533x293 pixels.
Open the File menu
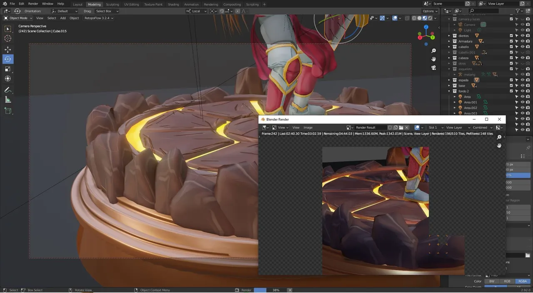coord(12,4)
